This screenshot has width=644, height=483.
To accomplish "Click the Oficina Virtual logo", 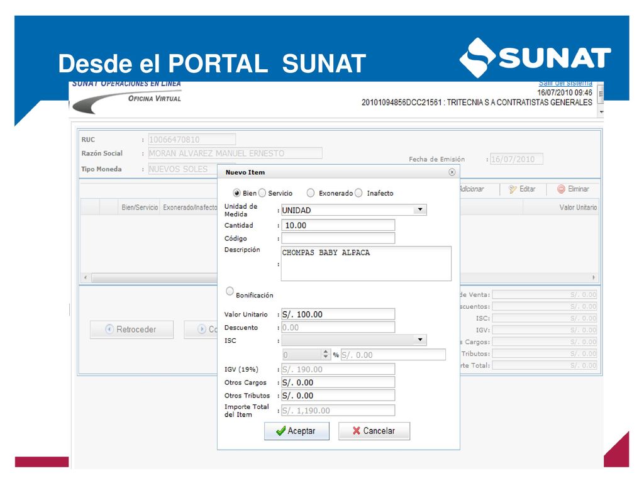I will tap(126, 99).
